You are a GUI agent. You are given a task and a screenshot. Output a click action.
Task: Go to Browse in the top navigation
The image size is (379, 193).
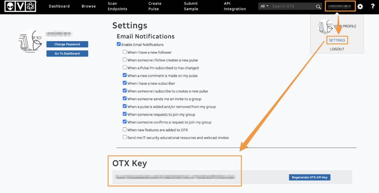pos(88,6)
